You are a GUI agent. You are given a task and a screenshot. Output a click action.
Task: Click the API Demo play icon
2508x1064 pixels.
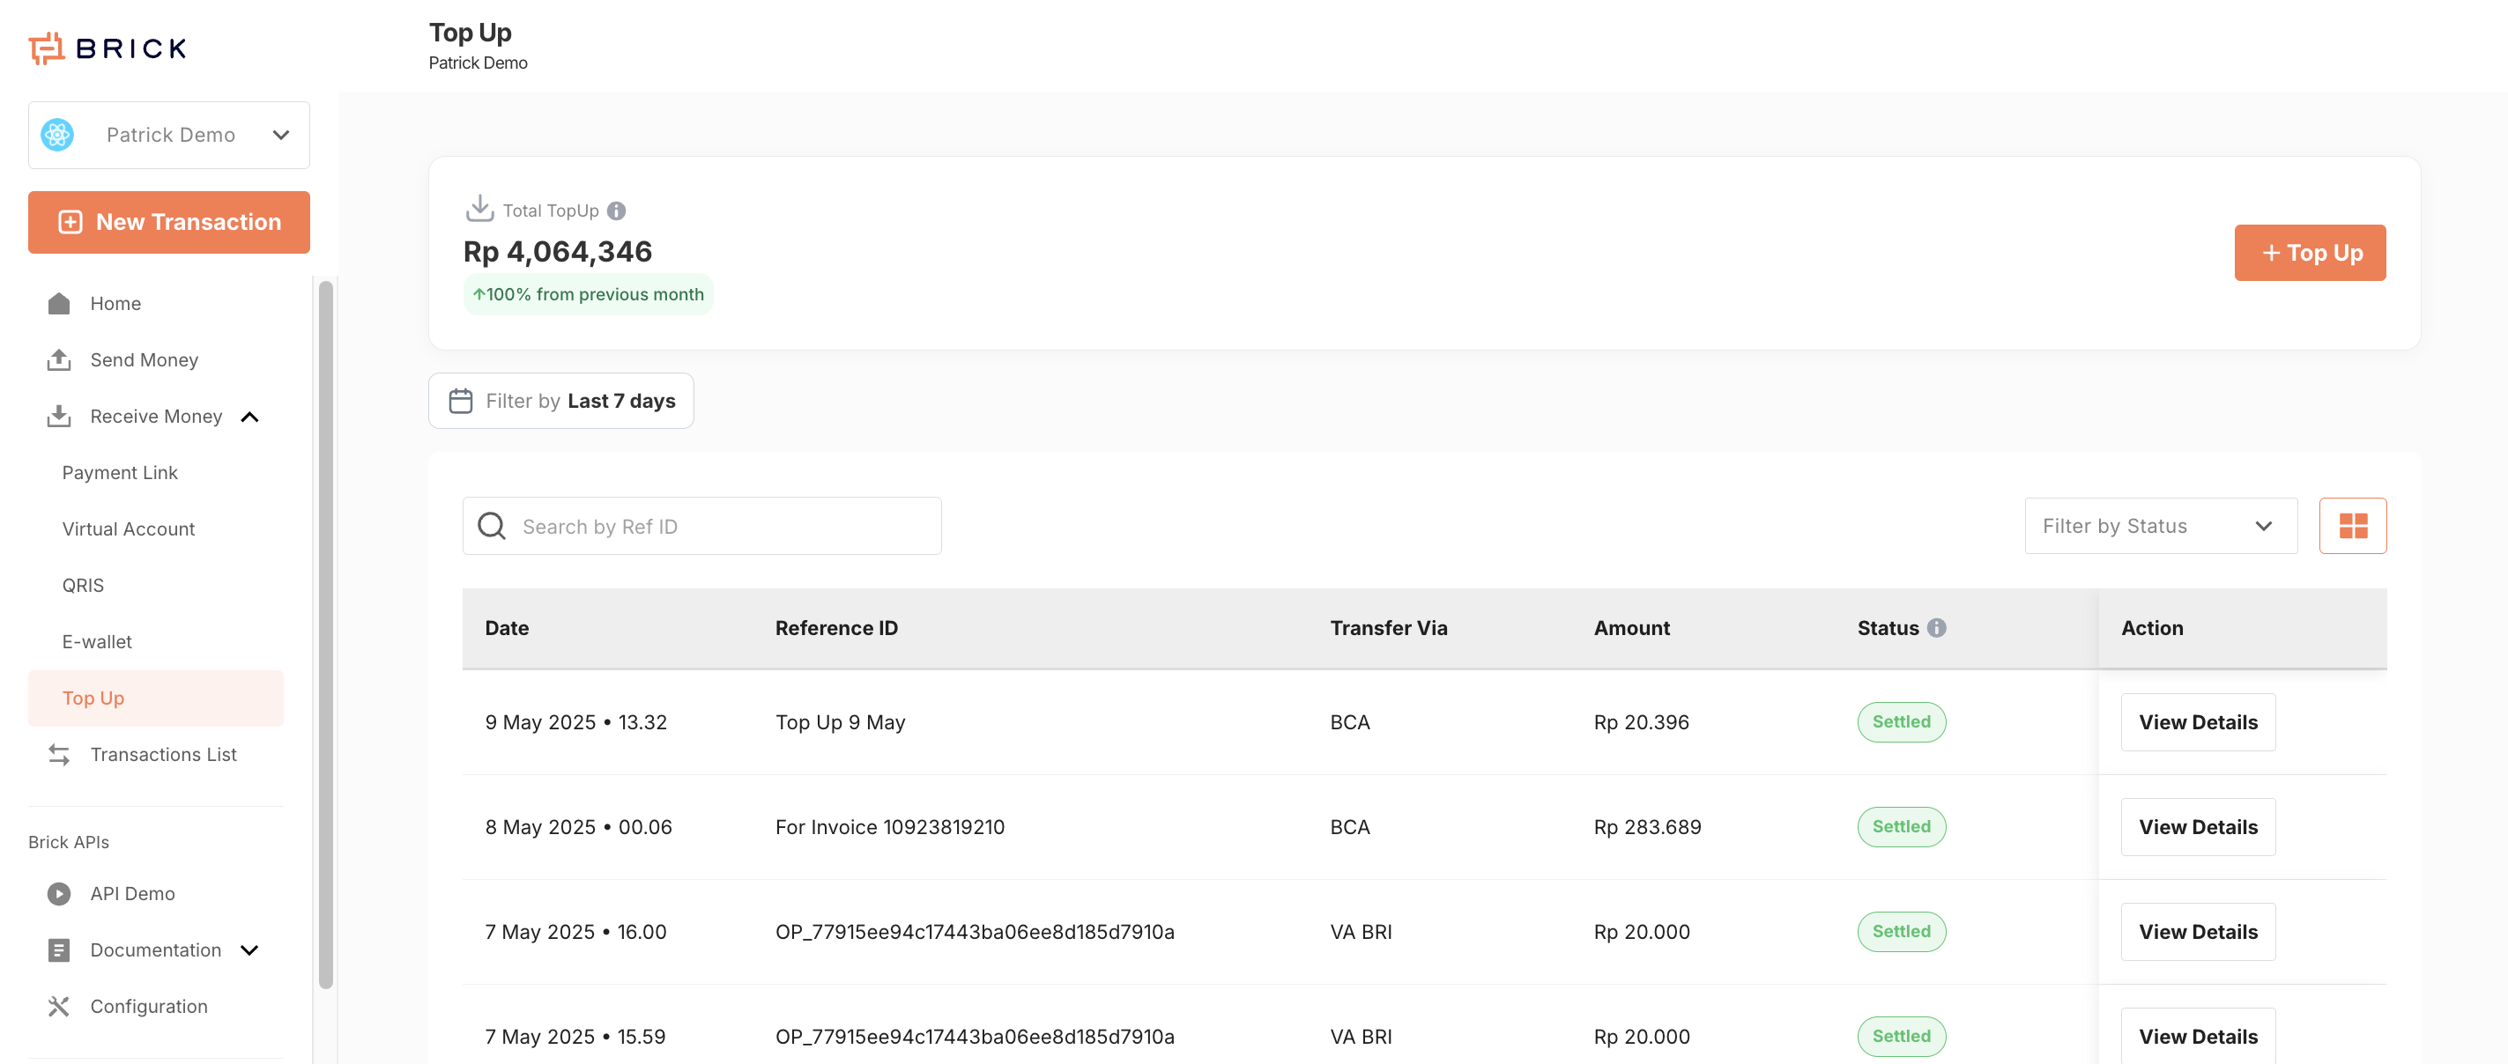[x=58, y=894]
